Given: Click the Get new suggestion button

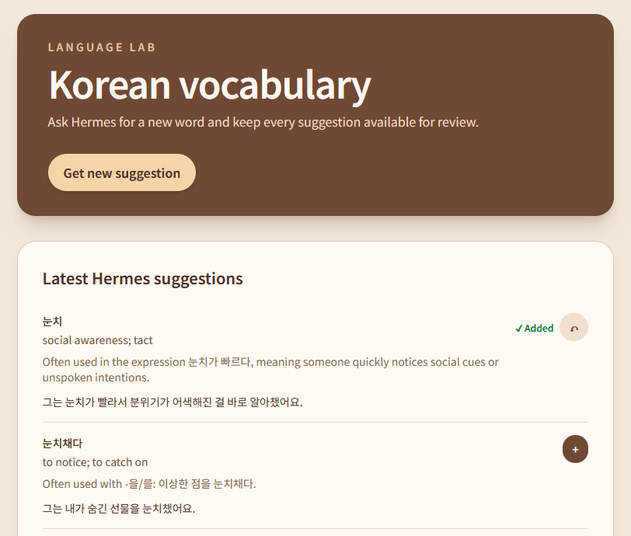Looking at the screenshot, I should [122, 172].
